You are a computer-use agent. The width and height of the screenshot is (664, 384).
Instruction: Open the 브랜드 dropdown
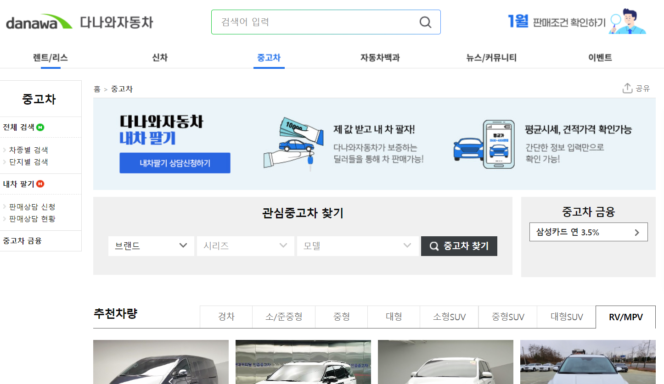click(x=151, y=246)
